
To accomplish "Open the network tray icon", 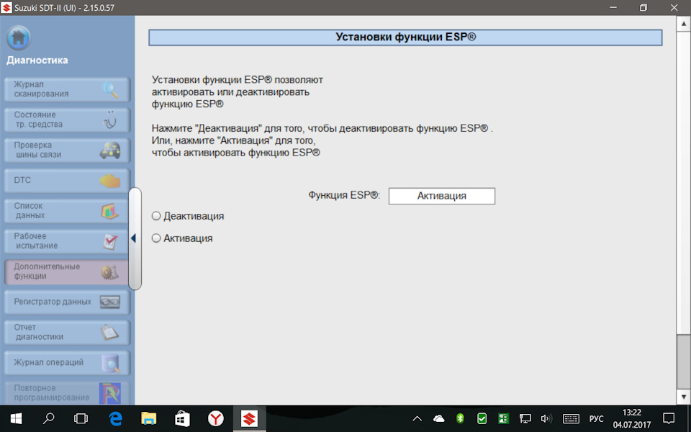I will click(x=525, y=418).
